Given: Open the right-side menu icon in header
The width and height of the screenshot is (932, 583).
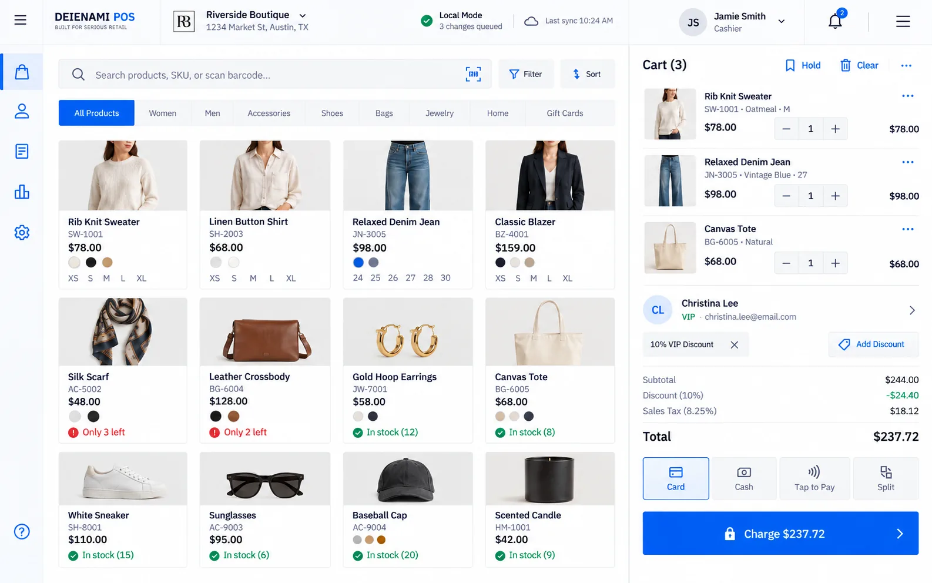Looking at the screenshot, I should tap(903, 22).
